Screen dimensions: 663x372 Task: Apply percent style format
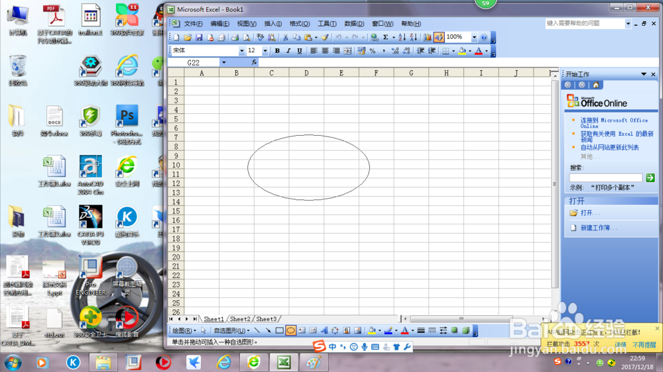pos(373,51)
